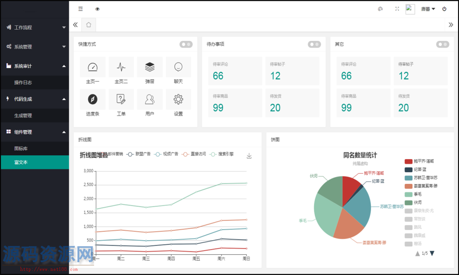Open the 主页二 pulse shortcut
459x275 pixels.
tap(121, 71)
